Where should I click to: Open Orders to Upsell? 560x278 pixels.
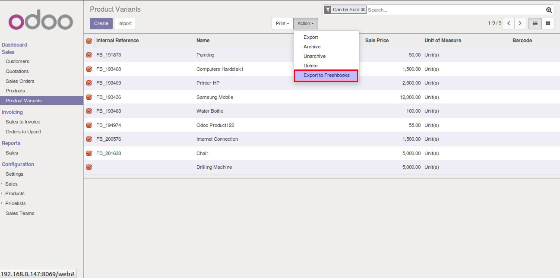click(x=23, y=132)
